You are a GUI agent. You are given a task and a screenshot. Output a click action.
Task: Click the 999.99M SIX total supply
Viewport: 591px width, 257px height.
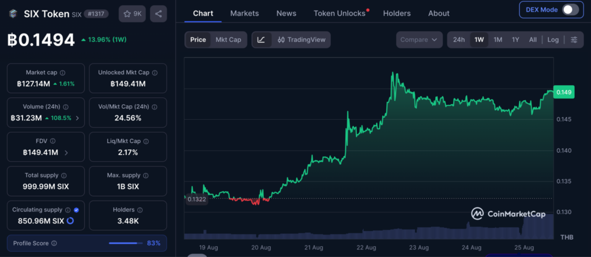click(x=46, y=186)
